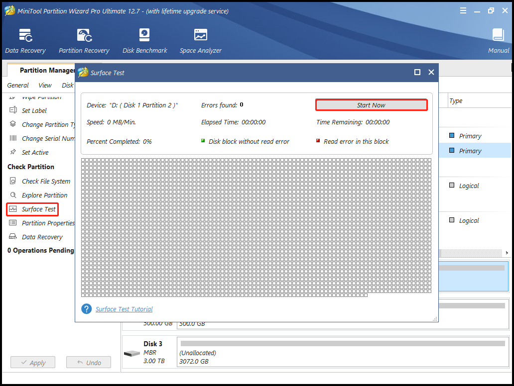
Task: Select Set Active option
Action: click(35, 152)
